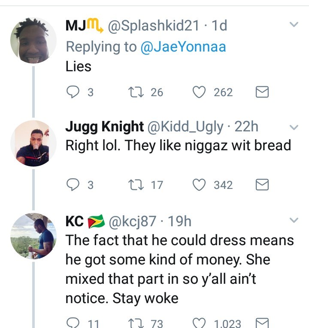
Task: Share Jugg Knight's tweet via message
Action: click(262, 185)
